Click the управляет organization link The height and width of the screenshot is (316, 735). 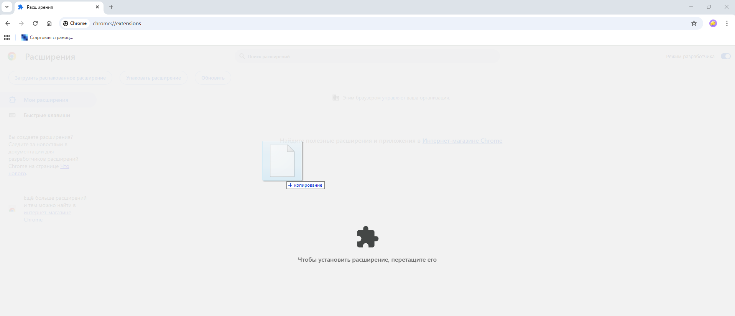(393, 98)
